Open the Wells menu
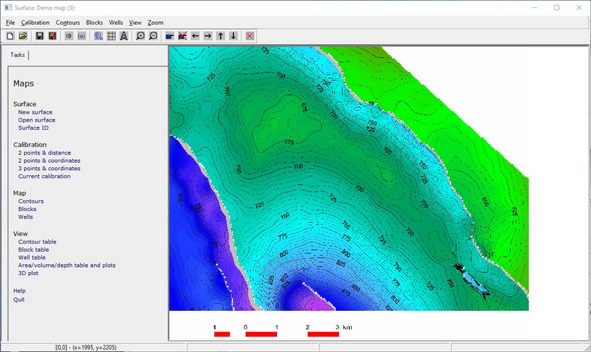591x352 pixels. click(116, 23)
